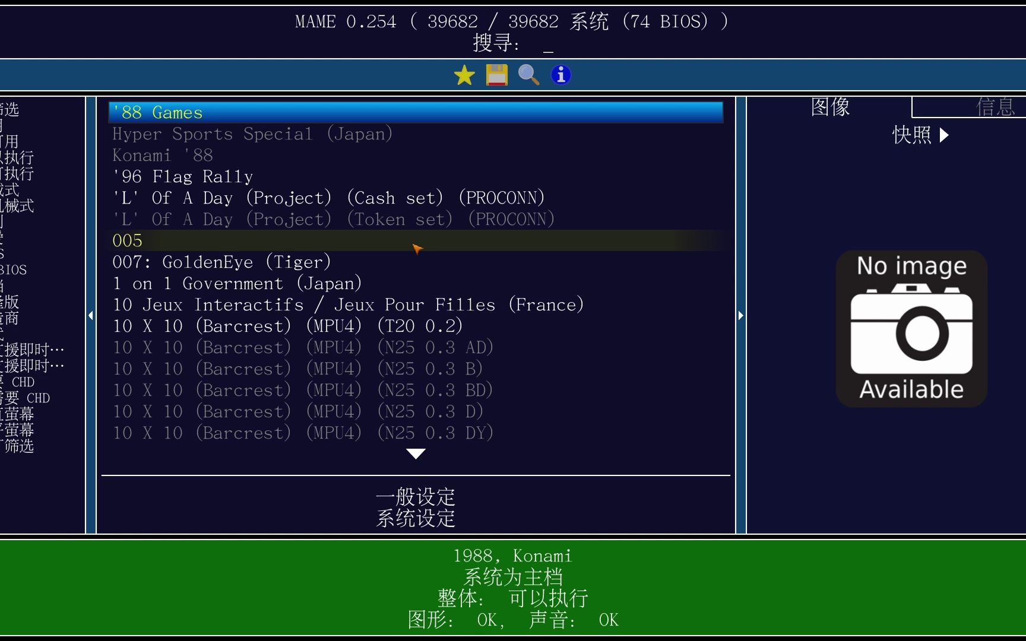Select 10 Jeux Interactifs entry
This screenshot has width=1026, height=641.
(416, 304)
